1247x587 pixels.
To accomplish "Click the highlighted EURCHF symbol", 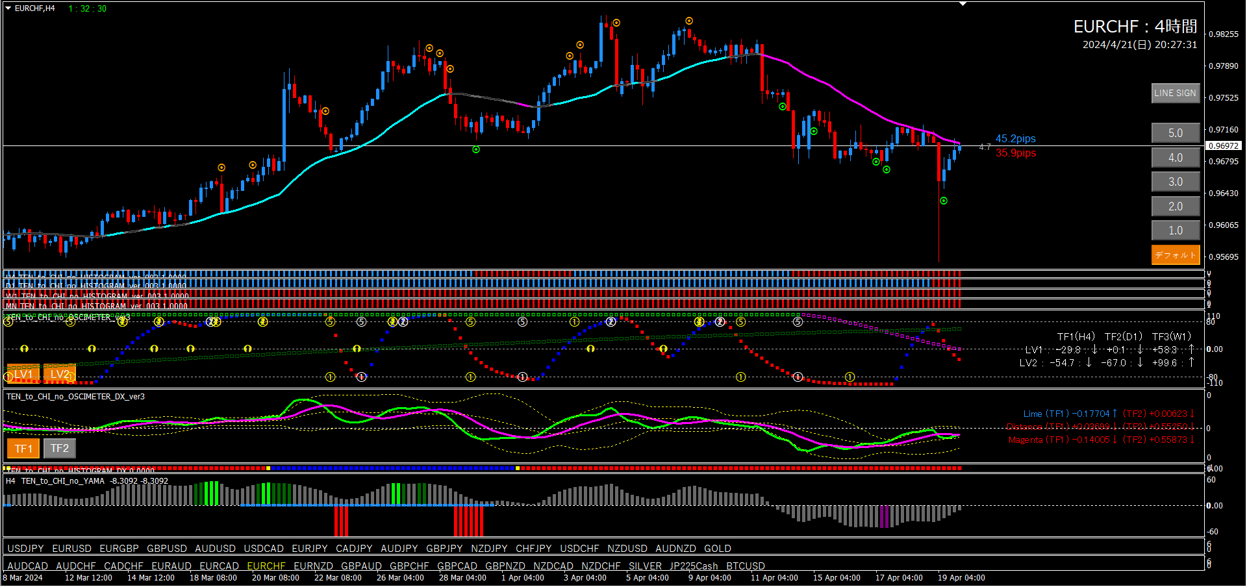I will pos(266,566).
